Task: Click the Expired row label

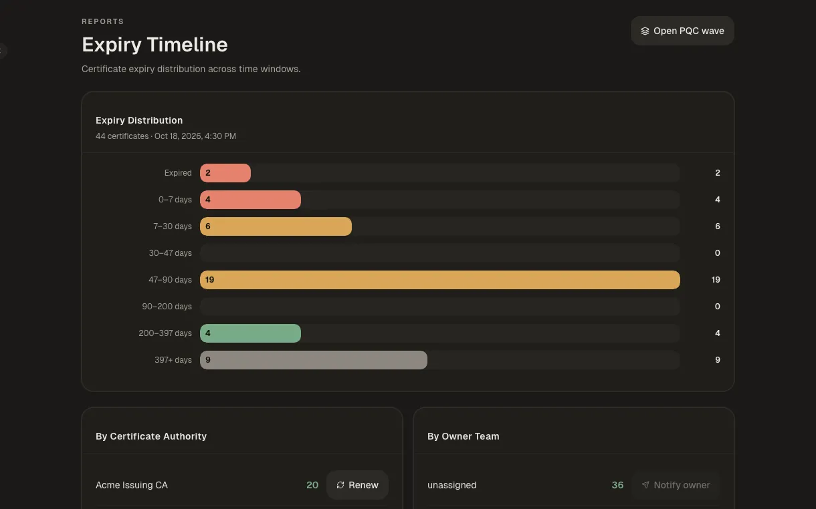Action: click(x=178, y=173)
